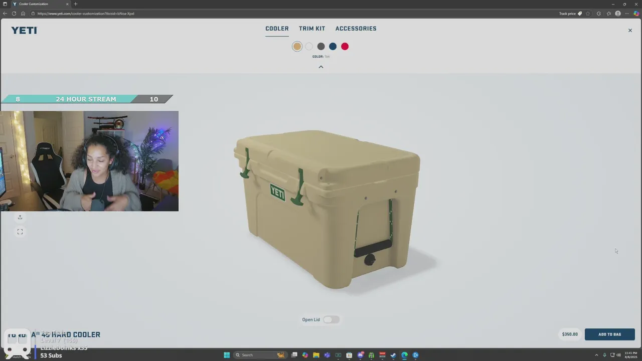This screenshot has width=642, height=361.
Task: Open the Windows Start menu
Action: pos(227,355)
